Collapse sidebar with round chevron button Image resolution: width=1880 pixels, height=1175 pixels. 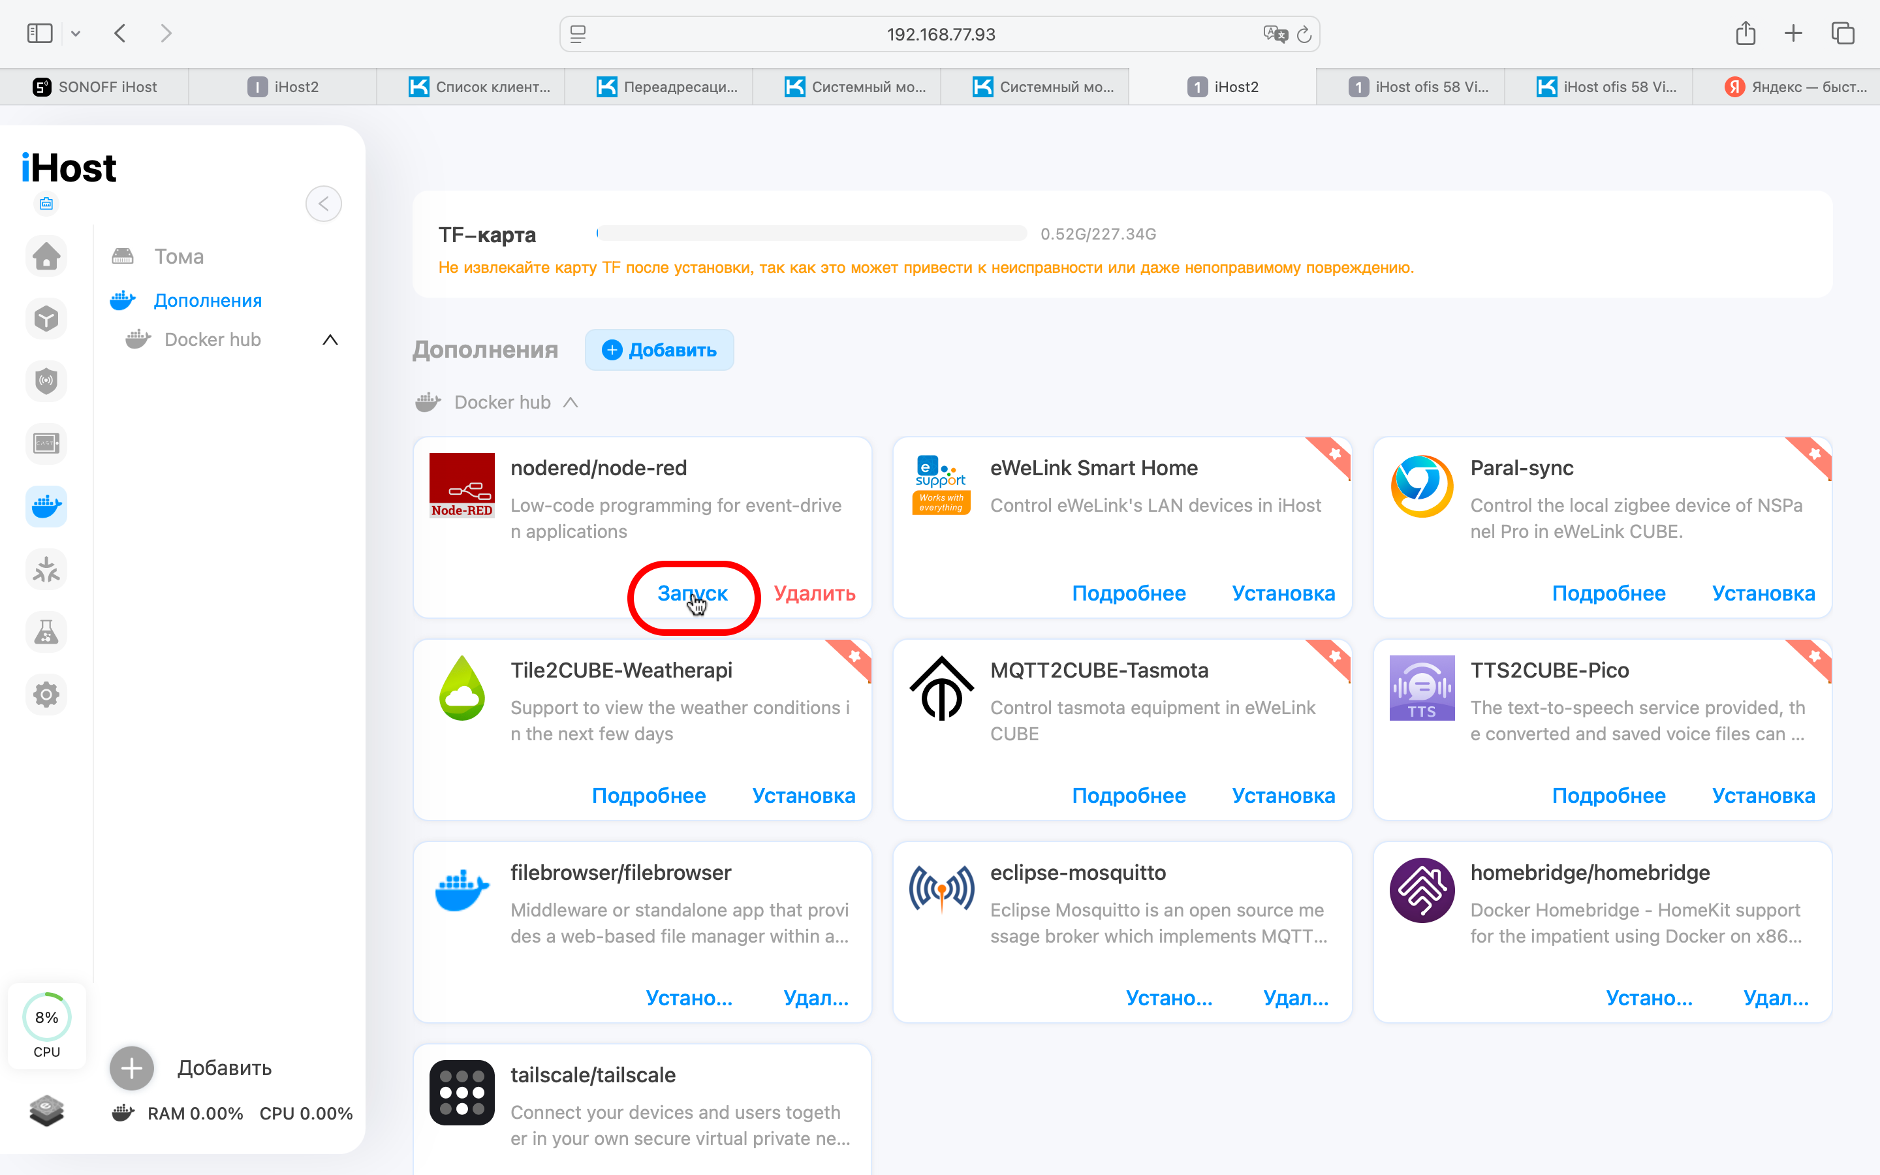pos(323,204)
